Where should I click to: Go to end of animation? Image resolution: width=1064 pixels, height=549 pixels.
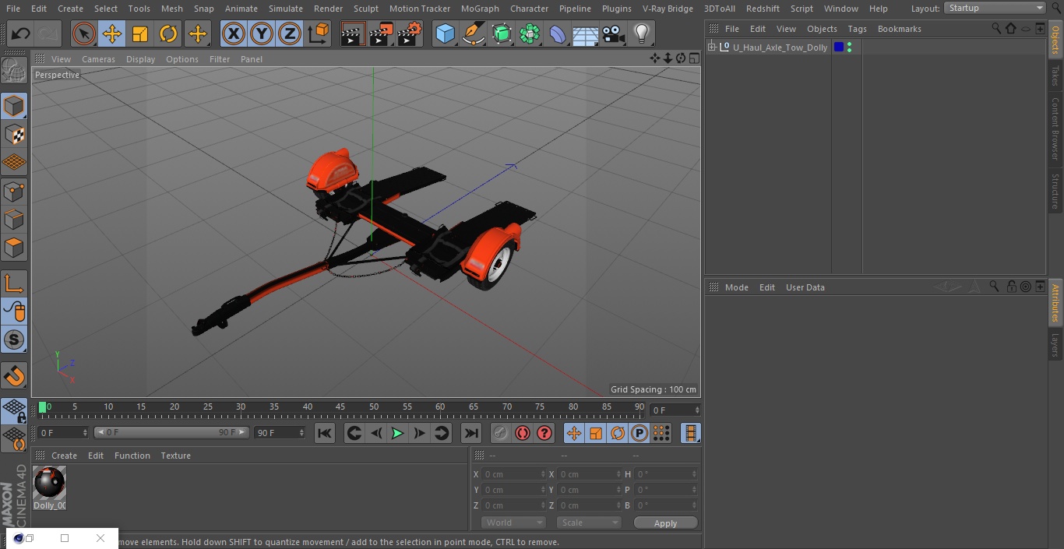(470, 433)
